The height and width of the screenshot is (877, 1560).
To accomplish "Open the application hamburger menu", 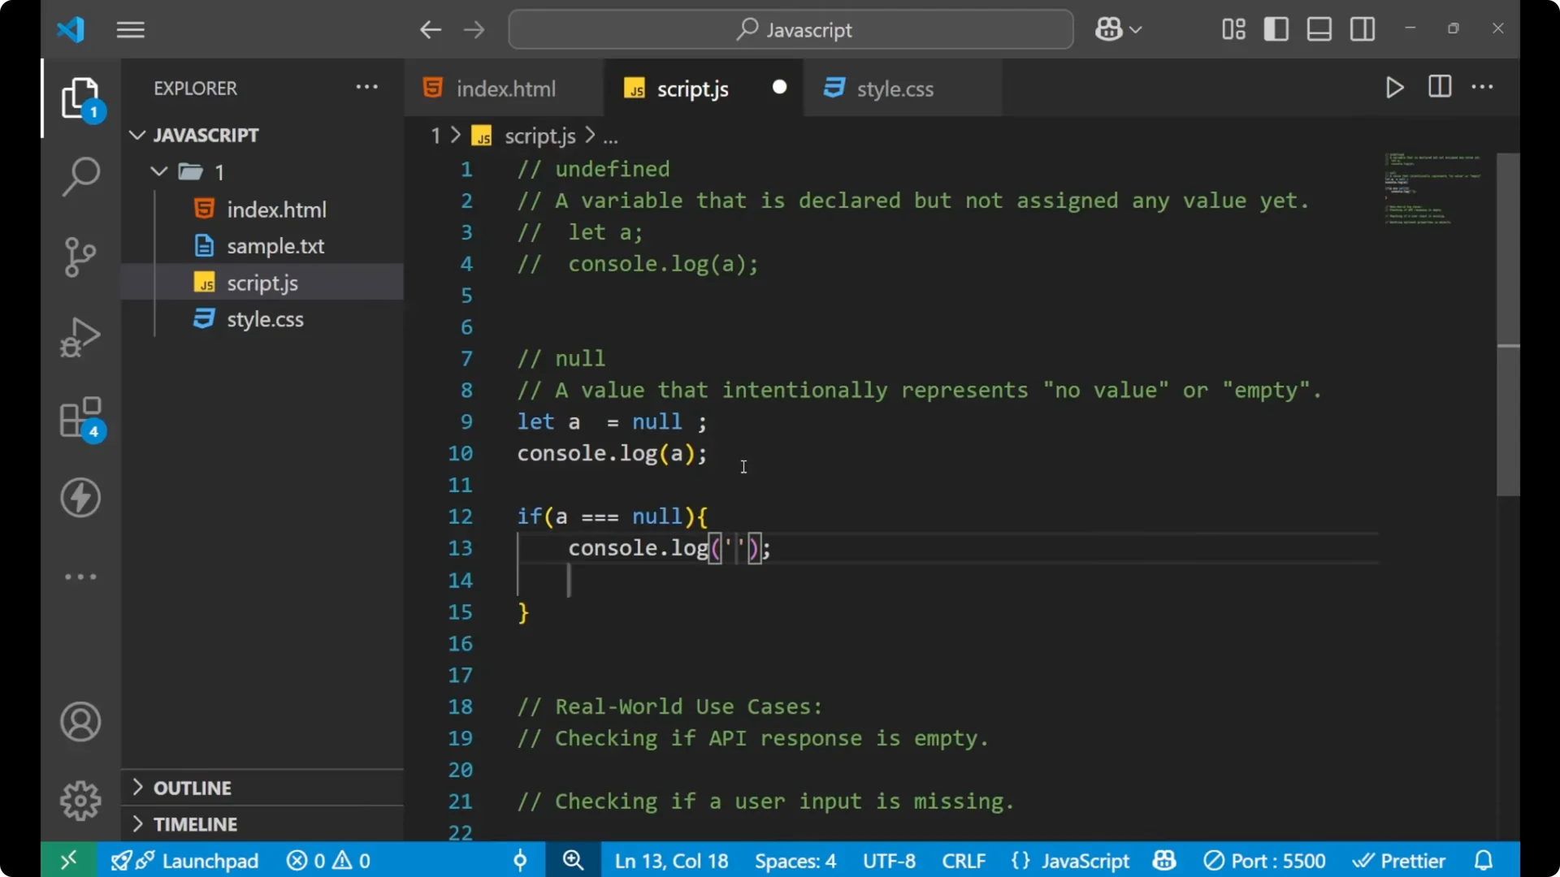I will 130,29.
